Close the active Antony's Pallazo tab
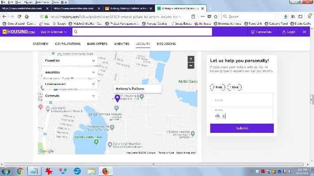The height and width of the screenshot is (176, 314). click(x=202, y=8)
